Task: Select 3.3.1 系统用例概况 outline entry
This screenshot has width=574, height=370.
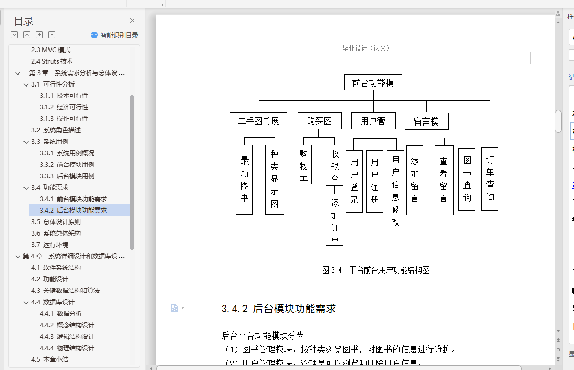Action: pyautogui.click(x=67, y=153)
